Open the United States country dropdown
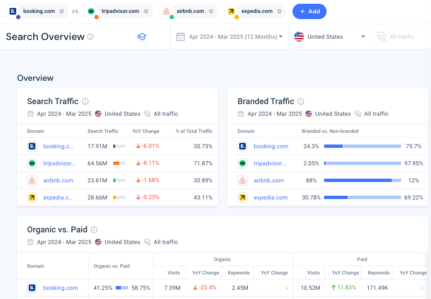 (x=330, y=37)
